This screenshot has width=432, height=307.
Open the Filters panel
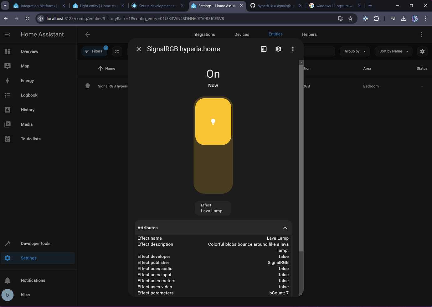click(x=94, y=51)
